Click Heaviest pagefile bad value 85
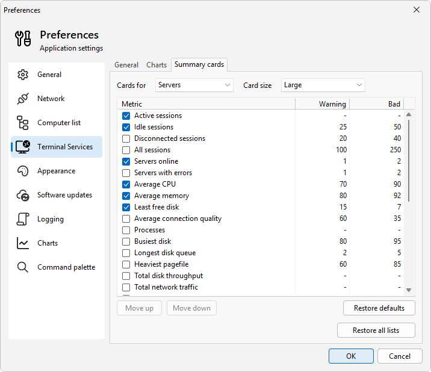This screenshot has width=431, height=372. 397,264
